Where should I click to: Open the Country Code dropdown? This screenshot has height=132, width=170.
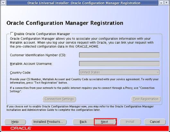119,72
